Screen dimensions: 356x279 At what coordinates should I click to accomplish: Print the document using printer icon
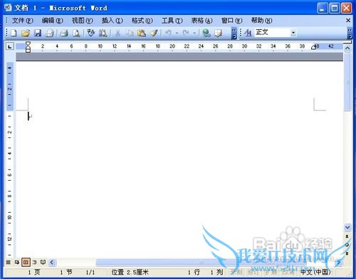(x=64, y=33)
